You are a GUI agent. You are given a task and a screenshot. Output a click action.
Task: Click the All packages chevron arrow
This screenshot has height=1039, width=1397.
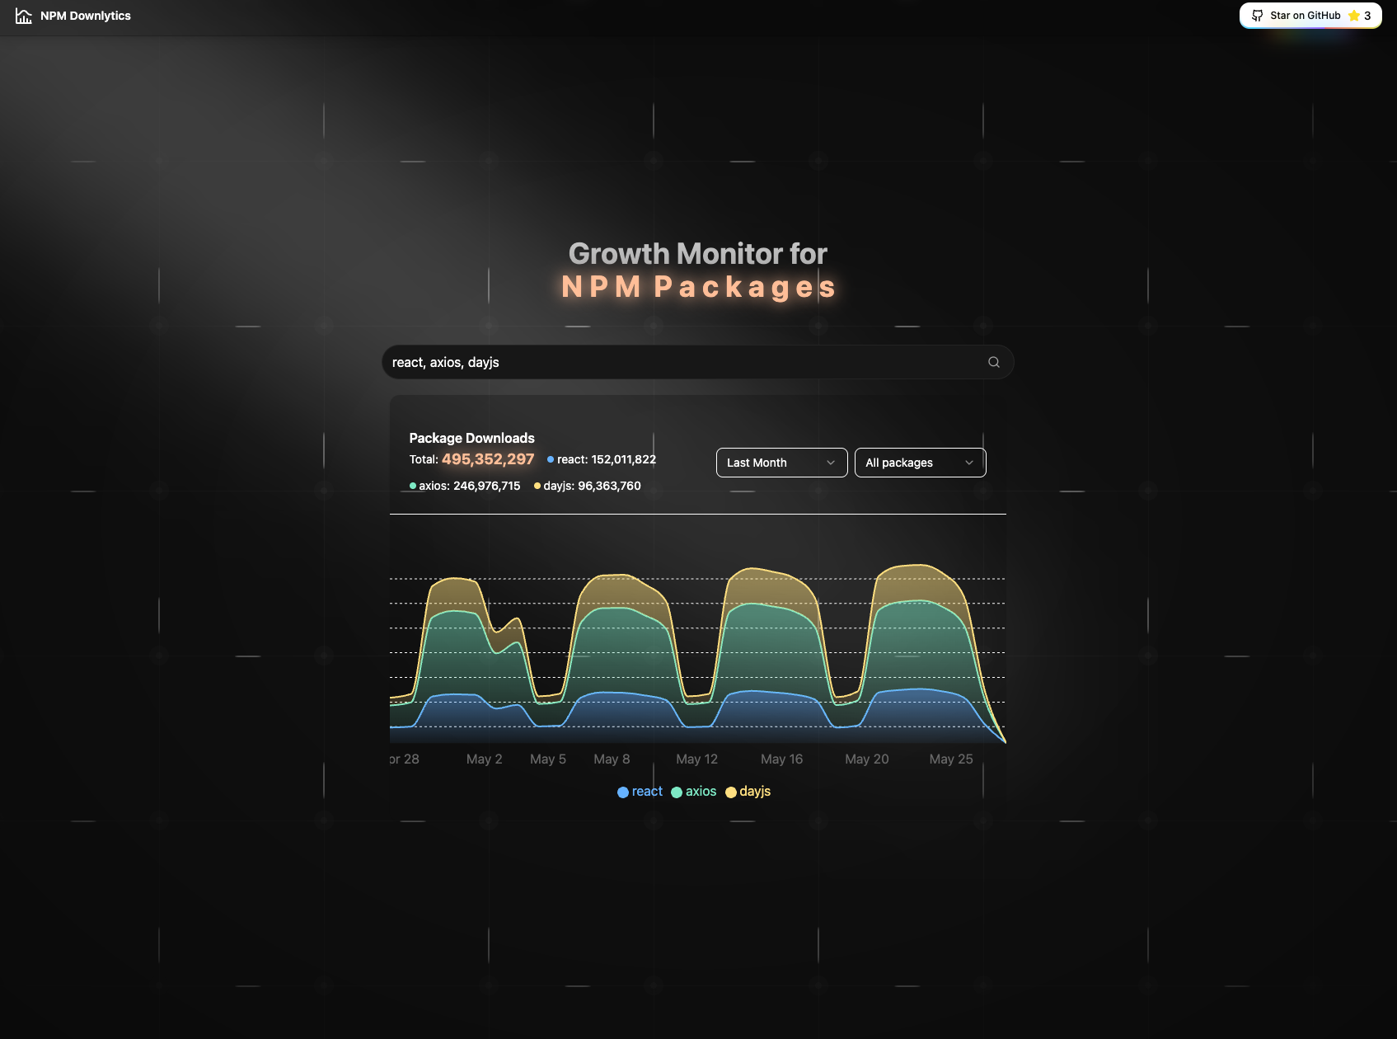click(969, 463)
